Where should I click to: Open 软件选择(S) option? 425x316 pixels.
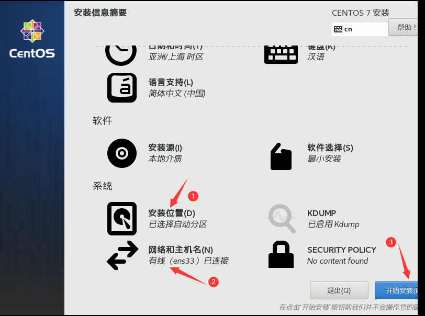point(330,148)
